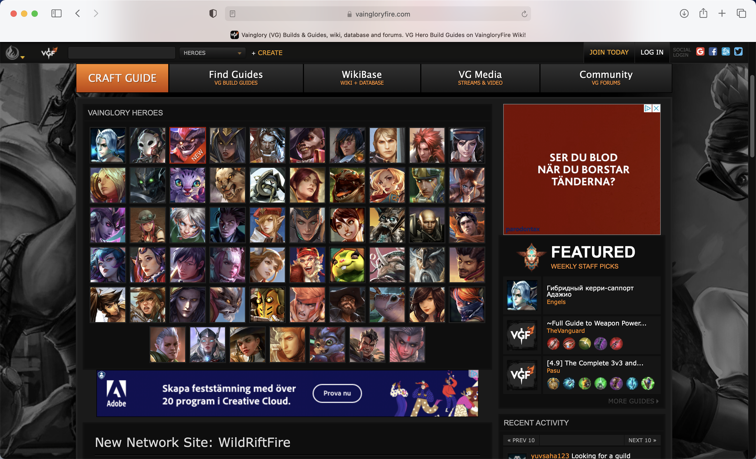Click LOG IN button
This screenshot has width=756, height=459.
point(651,52)
